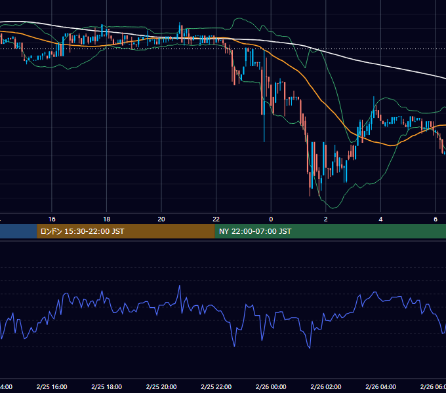
Task: Click the 2/25 18:00 date label
Action: [107, 386]
